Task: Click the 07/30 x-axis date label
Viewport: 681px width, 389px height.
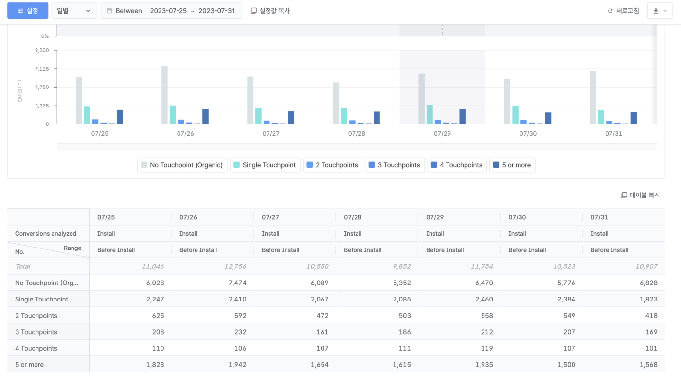Action: [x=528, y=133]
